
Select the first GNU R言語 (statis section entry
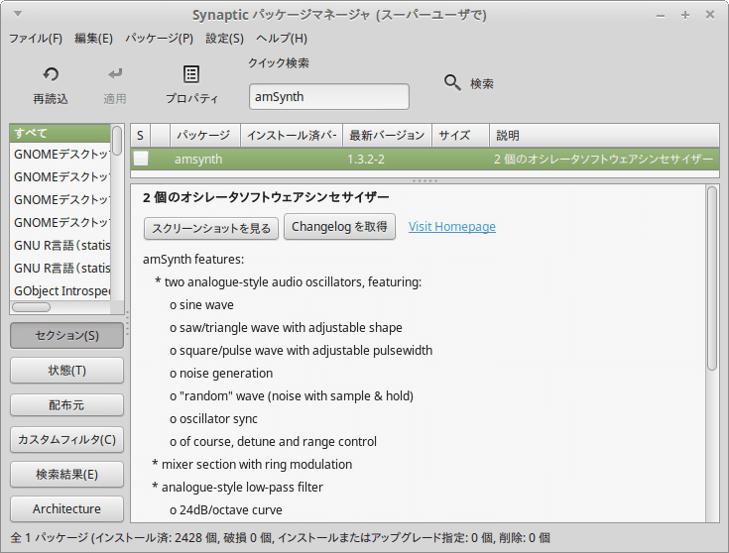pyautogui.click(x=60, y=246)
